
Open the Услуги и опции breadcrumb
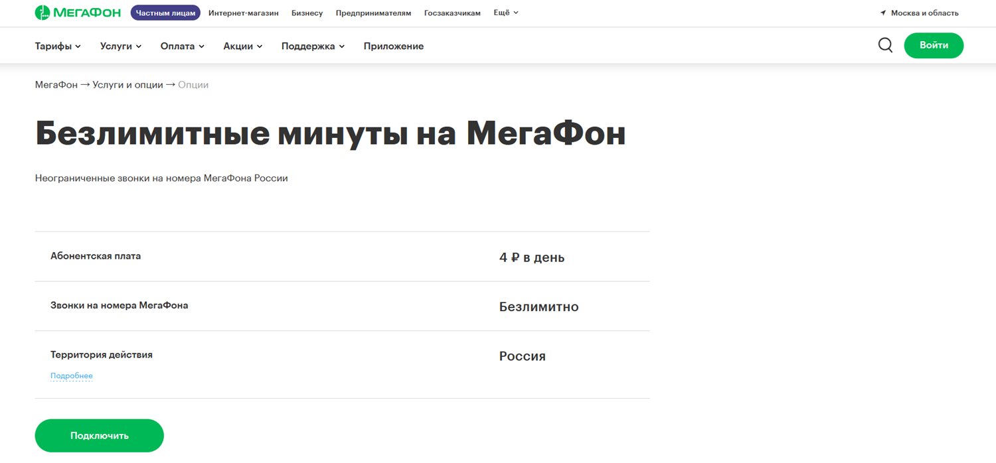coord(127,85)
